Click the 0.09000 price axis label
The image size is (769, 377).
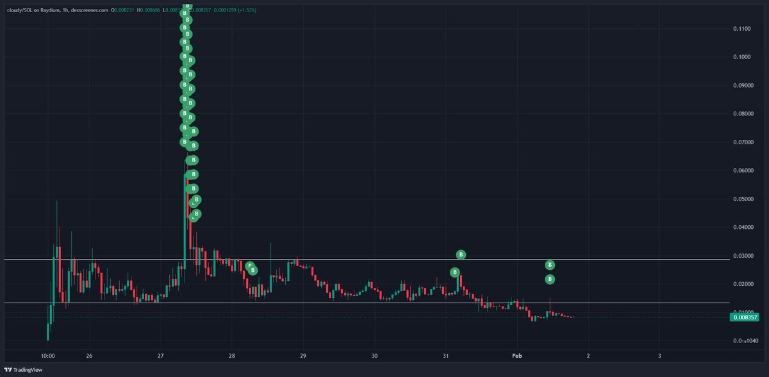tap(743, 85)
